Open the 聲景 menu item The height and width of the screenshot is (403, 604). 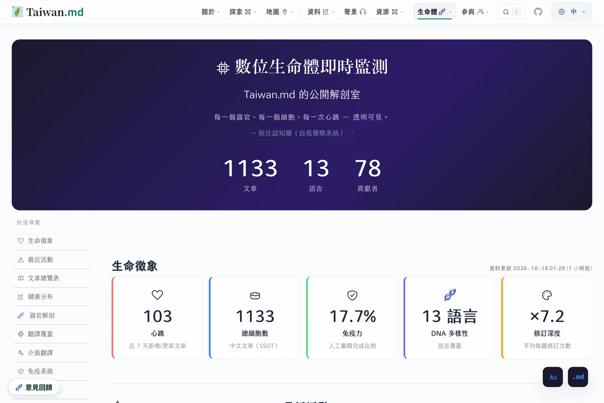[x=355, y=12]
